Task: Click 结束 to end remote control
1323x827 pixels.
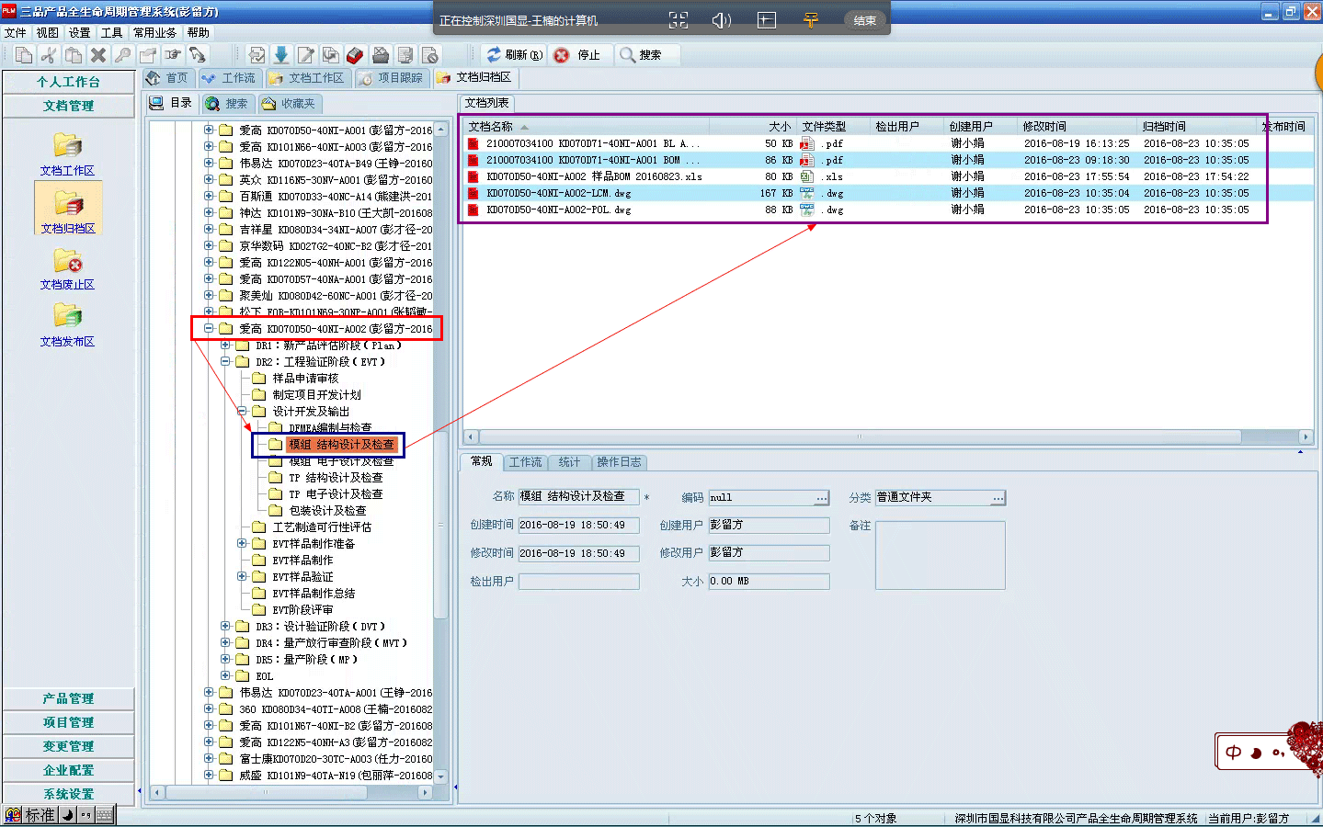Action: coord(864,20)
